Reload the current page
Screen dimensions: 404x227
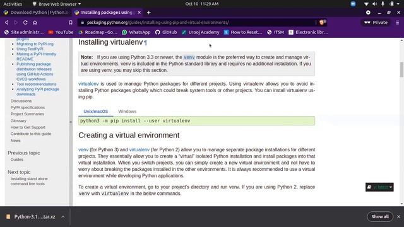25,23
